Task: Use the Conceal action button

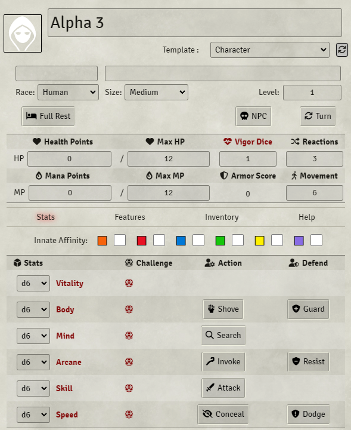Action: (x=223, y=414)
